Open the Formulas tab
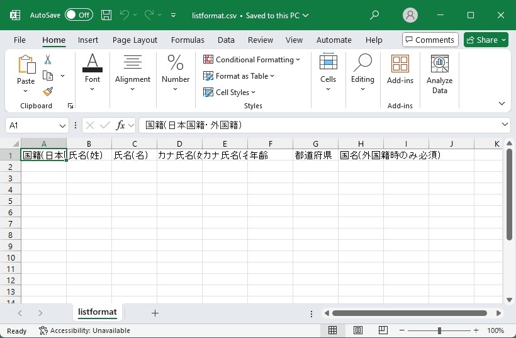Image resolution: width=516 pixels, height=338 pixels. [188, 40]
